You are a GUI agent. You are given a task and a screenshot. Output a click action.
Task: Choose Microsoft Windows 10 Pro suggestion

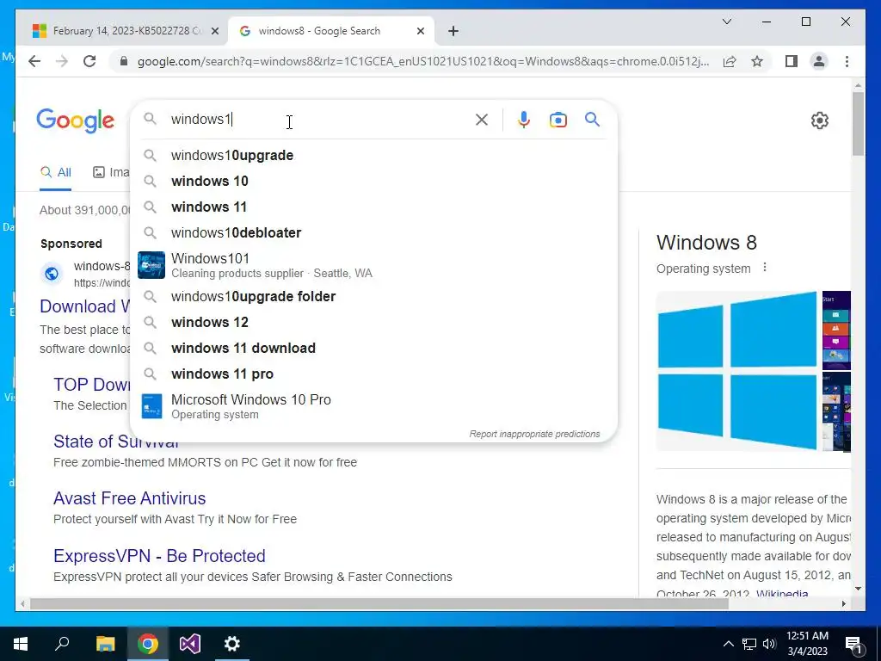point(373,406)
